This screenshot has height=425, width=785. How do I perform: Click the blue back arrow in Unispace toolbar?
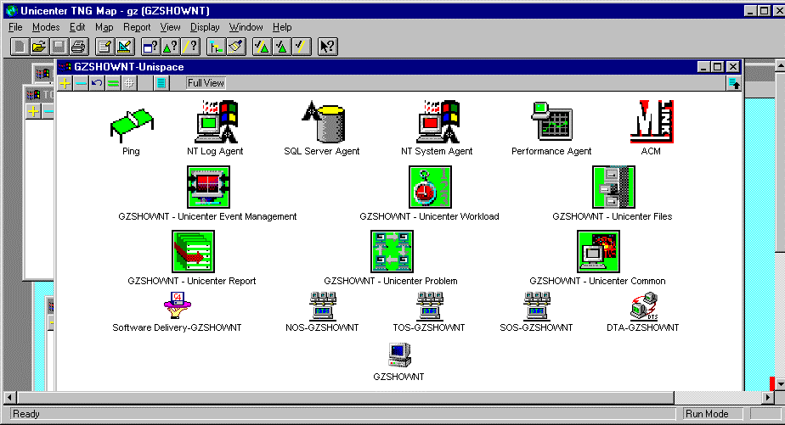(x=97, y=83)
